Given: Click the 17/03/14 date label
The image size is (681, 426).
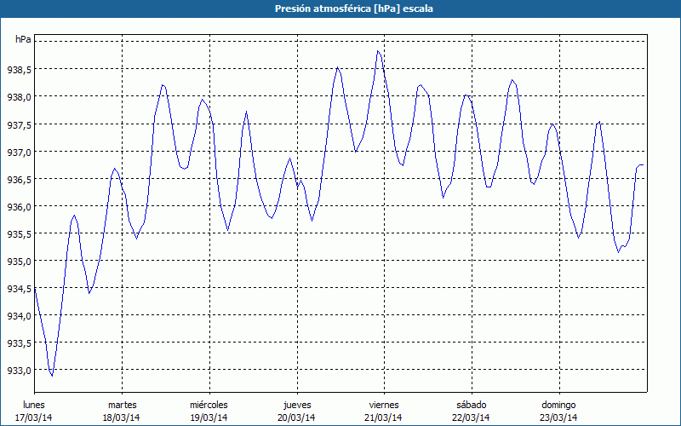Looking at the screenshot, I should 34,417.
